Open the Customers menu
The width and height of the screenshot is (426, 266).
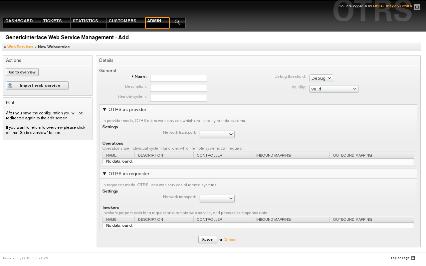pyautogui.click(x=122, y=21)
